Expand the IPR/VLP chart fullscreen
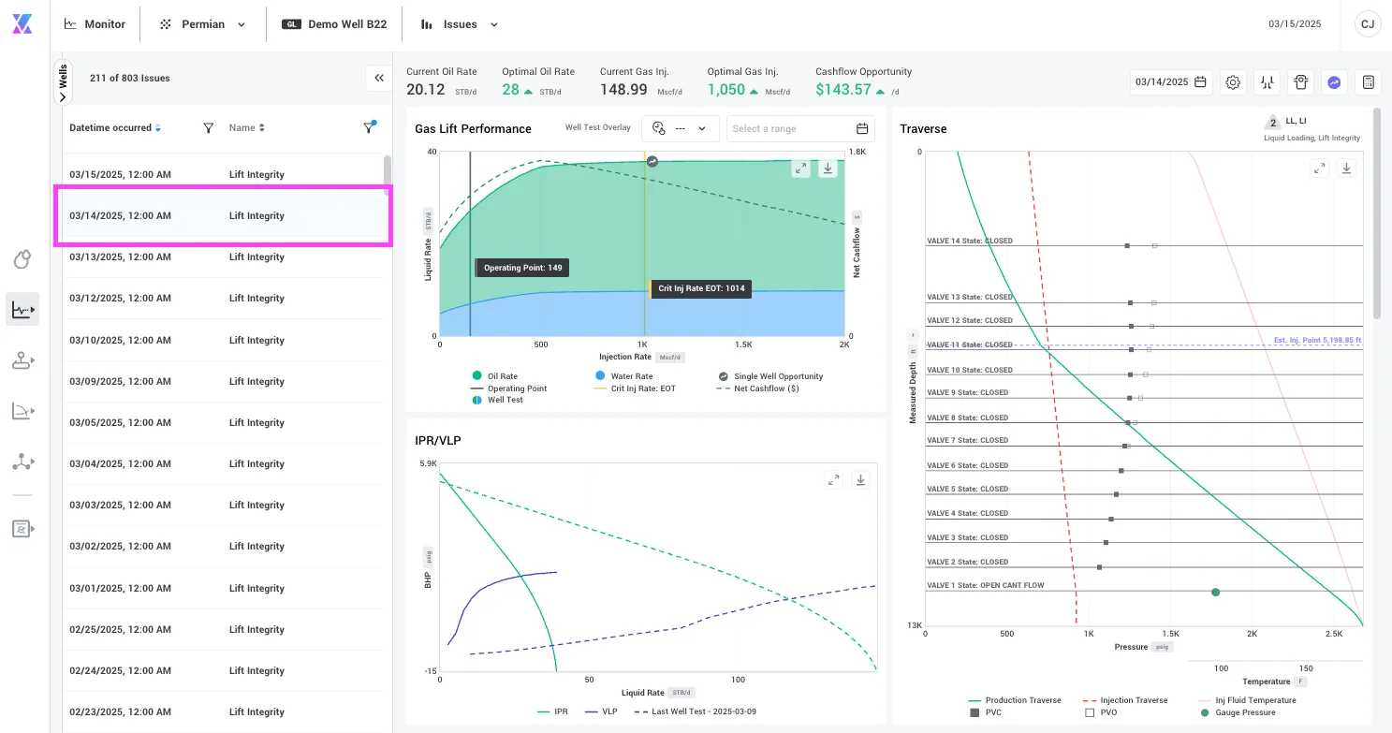This screenshot has width=1392, height=733. click(834, 479)
